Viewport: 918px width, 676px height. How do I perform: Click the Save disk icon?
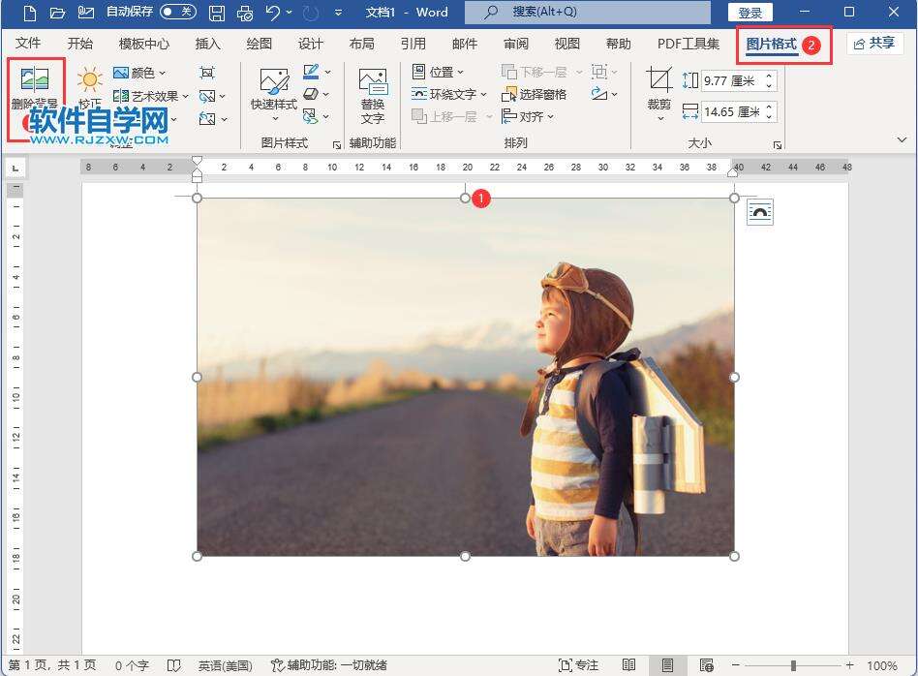[x=217, y=13]
